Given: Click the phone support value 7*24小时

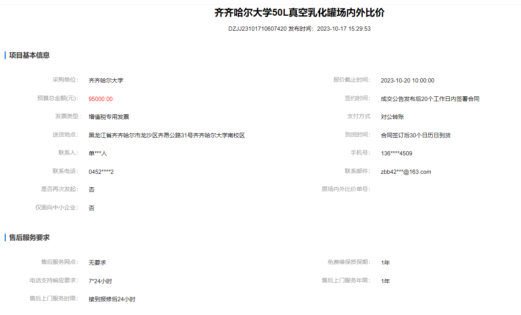Looking at the screenshot, I should 100,281.
